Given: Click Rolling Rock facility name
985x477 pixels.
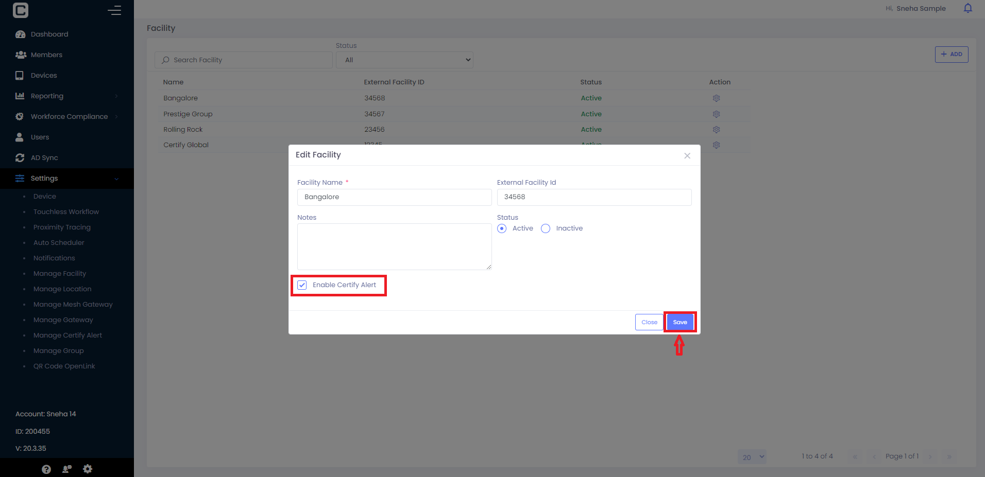Looking at the screenshot, I should tap(183, 129).
